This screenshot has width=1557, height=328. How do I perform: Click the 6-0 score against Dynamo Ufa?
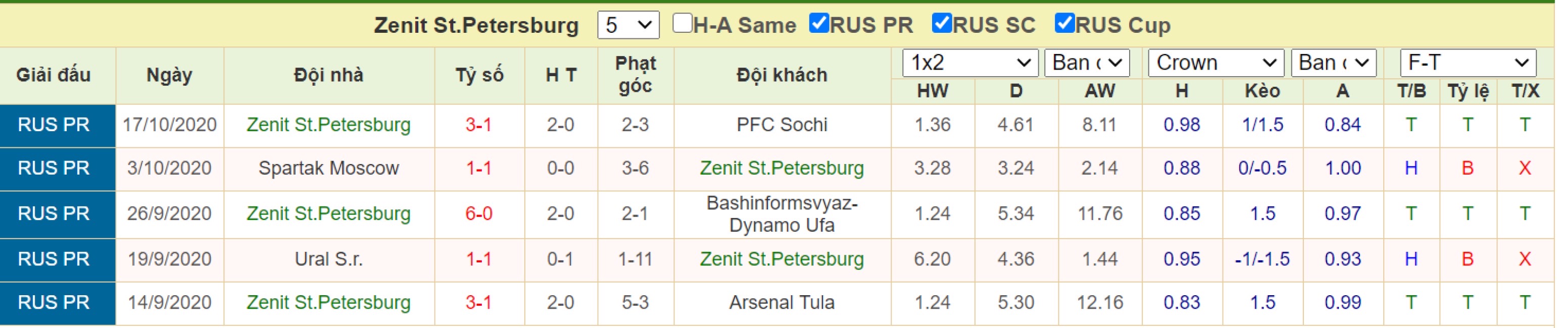tap(479, 214)
